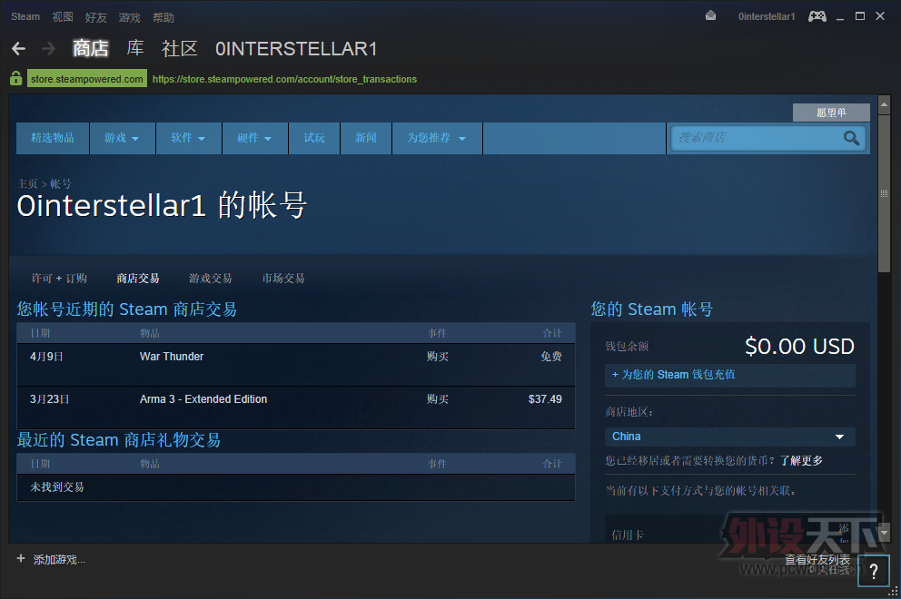Click the 主页 breadcrumb link

27,183
